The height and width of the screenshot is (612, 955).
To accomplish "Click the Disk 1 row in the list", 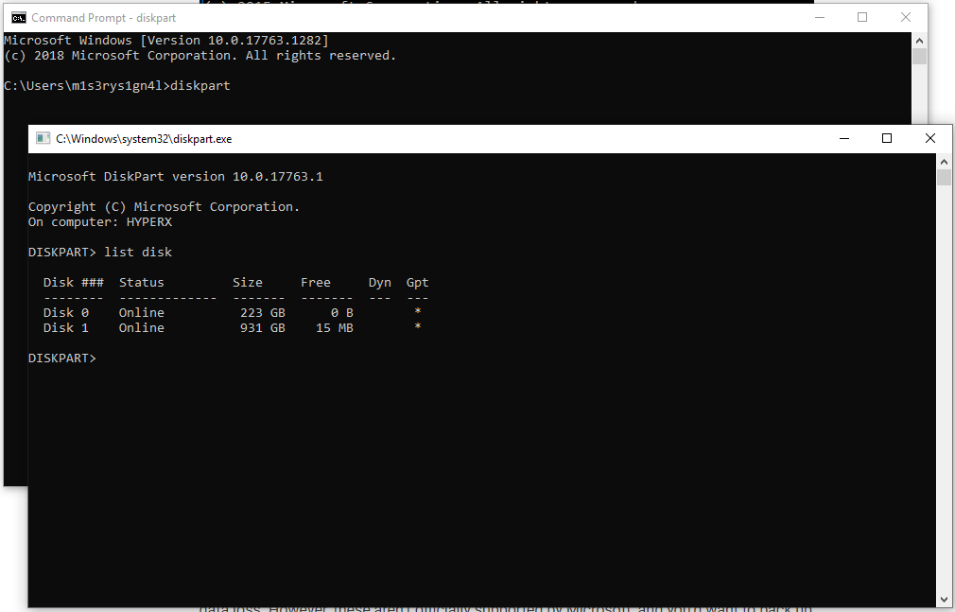I will 232,328.
